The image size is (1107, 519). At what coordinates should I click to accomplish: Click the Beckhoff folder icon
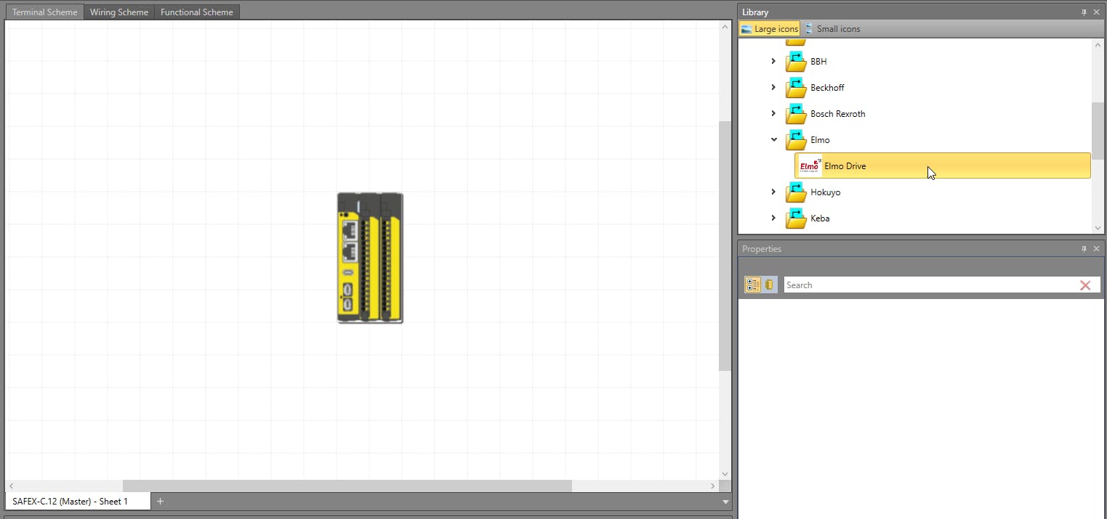(x=796, y=88)
